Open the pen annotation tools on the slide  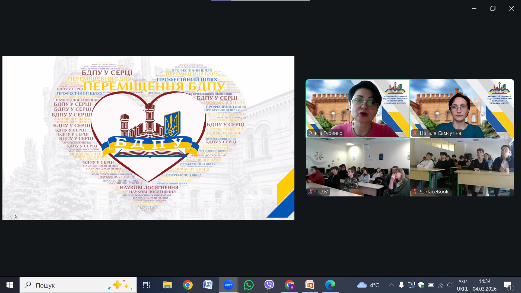tap(20, 216)
